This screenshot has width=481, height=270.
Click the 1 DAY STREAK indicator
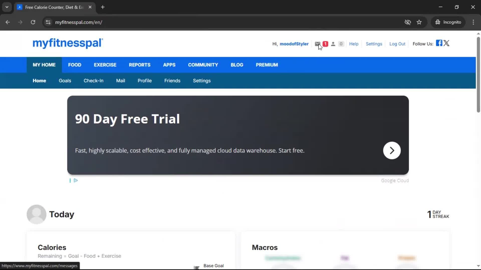coord(438,214)
